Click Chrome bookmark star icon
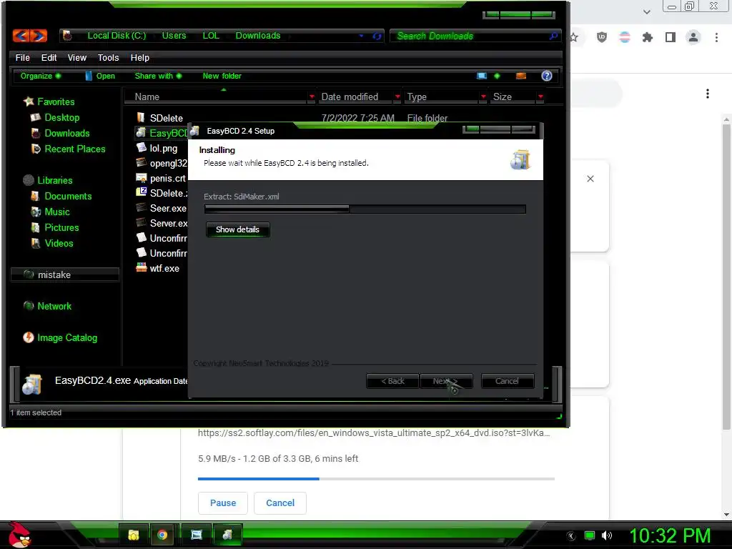The width and height of the screenshot is (732, 549). point(574,37)
